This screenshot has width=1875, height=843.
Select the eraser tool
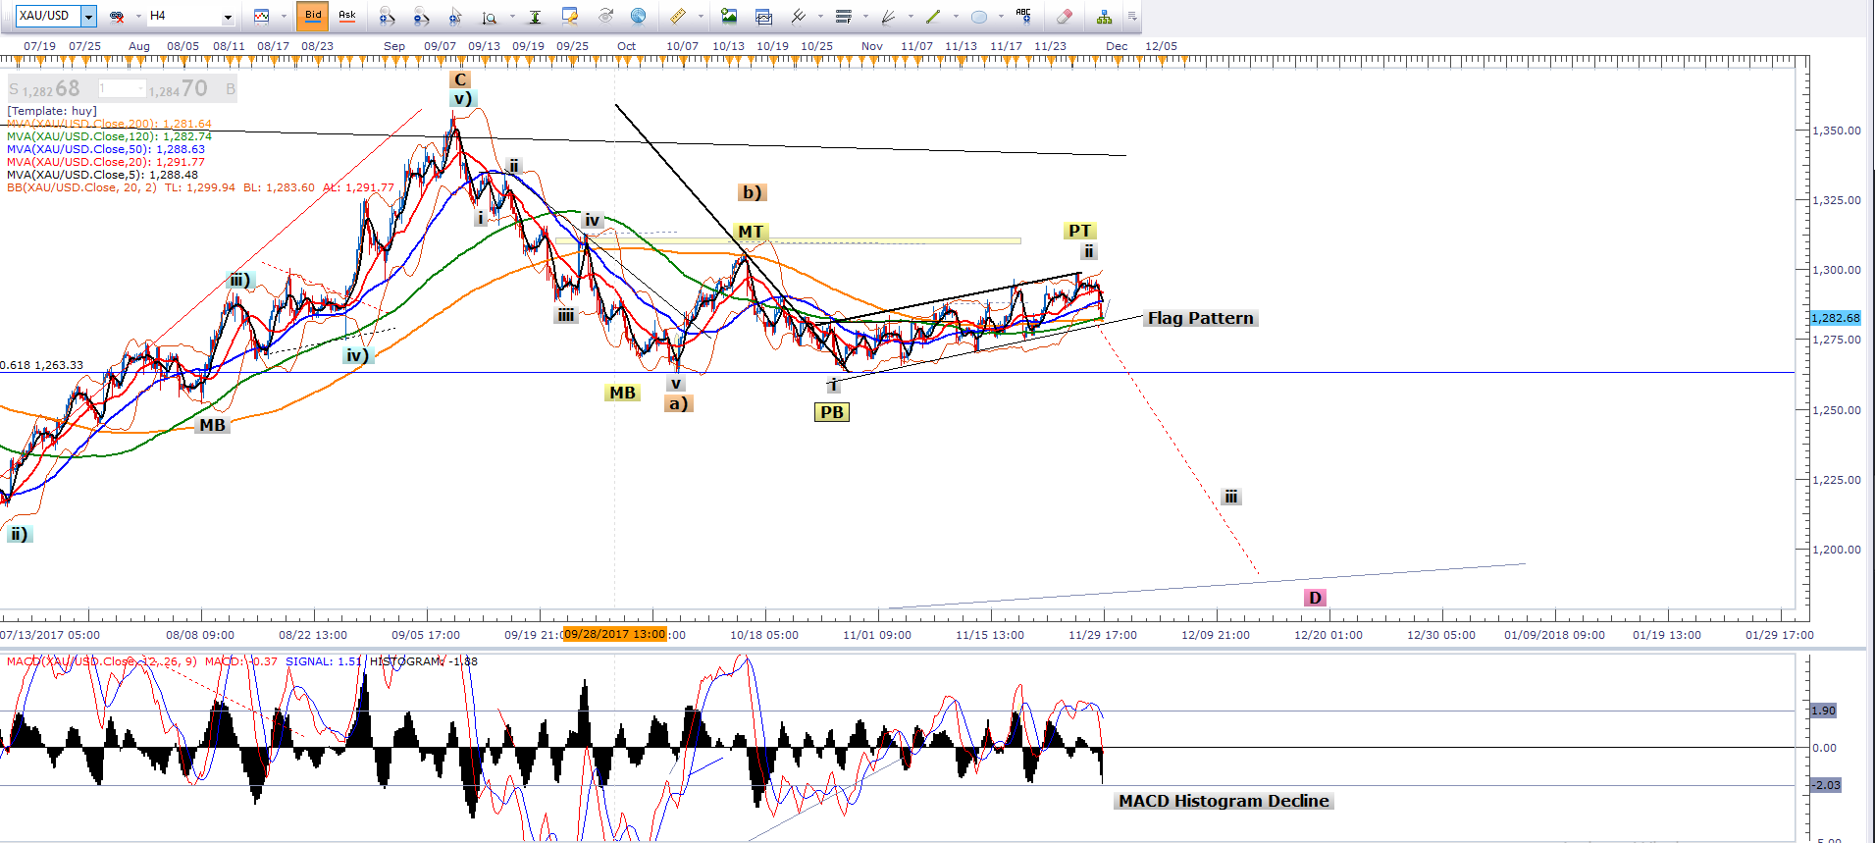pyautogui.click(x=1064, y=16)
